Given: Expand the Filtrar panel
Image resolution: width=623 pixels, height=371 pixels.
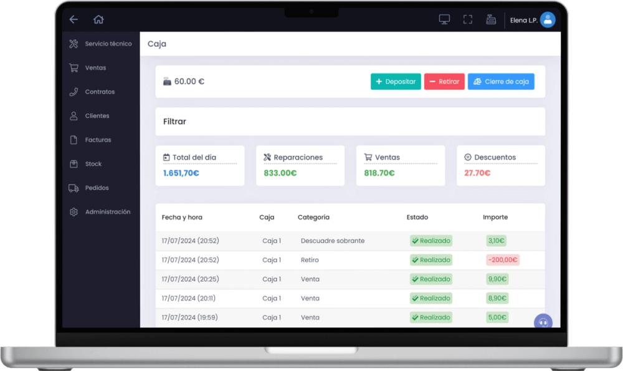Looking at the screenshot, I should click(x=350, y=122).
